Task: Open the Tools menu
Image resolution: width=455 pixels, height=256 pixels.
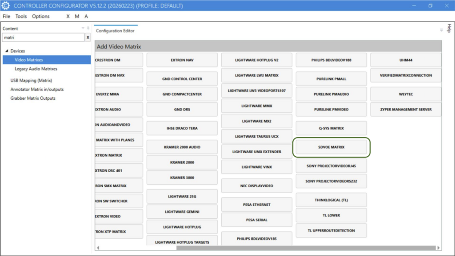Action: pyautogui.click(x=21, y=16)
